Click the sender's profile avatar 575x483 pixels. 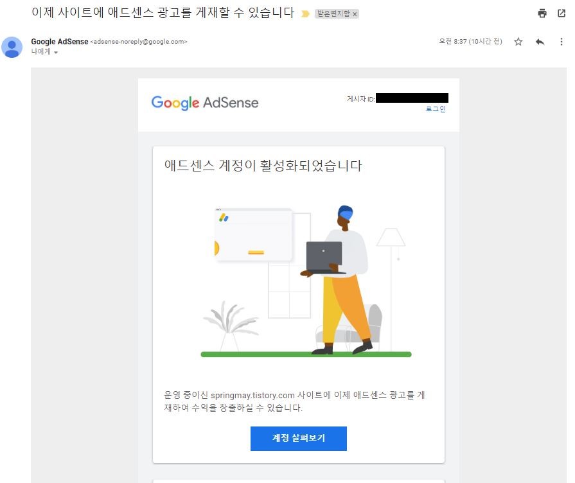pos(12,47)
